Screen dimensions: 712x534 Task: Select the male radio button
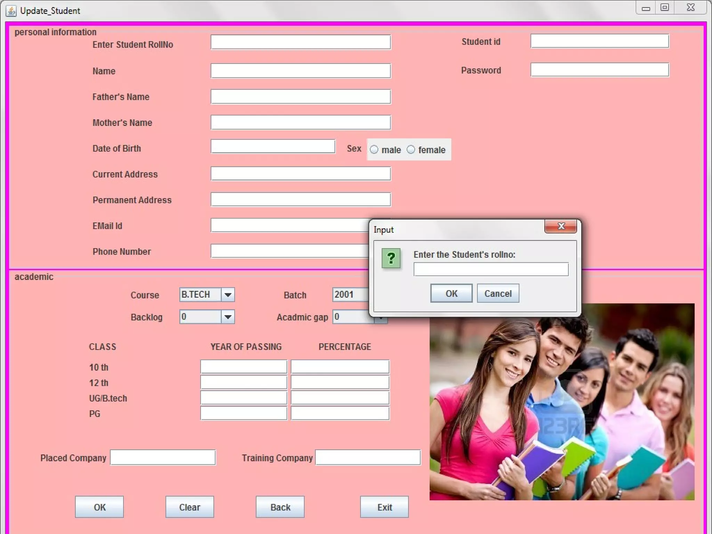374,150
